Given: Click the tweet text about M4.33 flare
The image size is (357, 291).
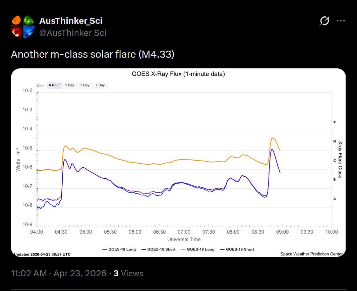Looking at the screenshot, I should (93, 54).
